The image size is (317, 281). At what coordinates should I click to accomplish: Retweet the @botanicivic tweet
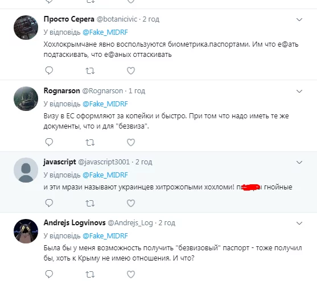pos(90,71)
